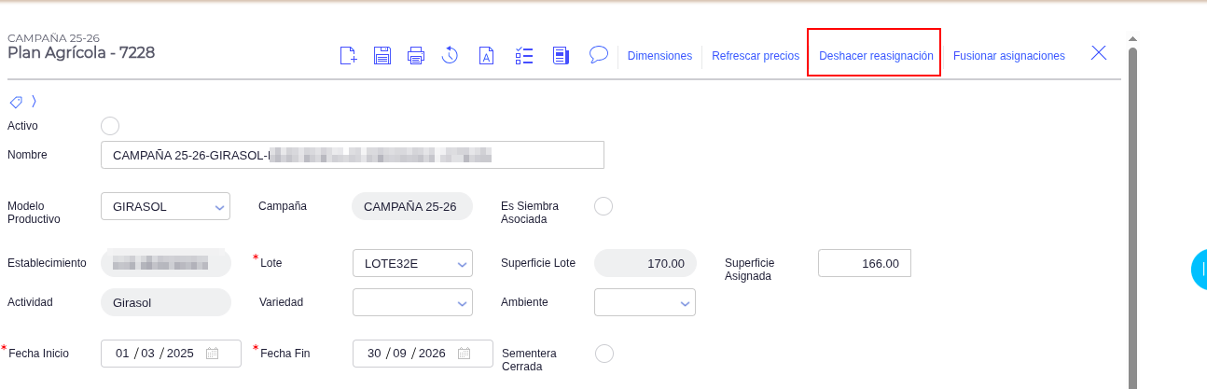Open the Dimensiones toolbar option
This screenshot has height=389, width=1207.
tap(659, 56)
